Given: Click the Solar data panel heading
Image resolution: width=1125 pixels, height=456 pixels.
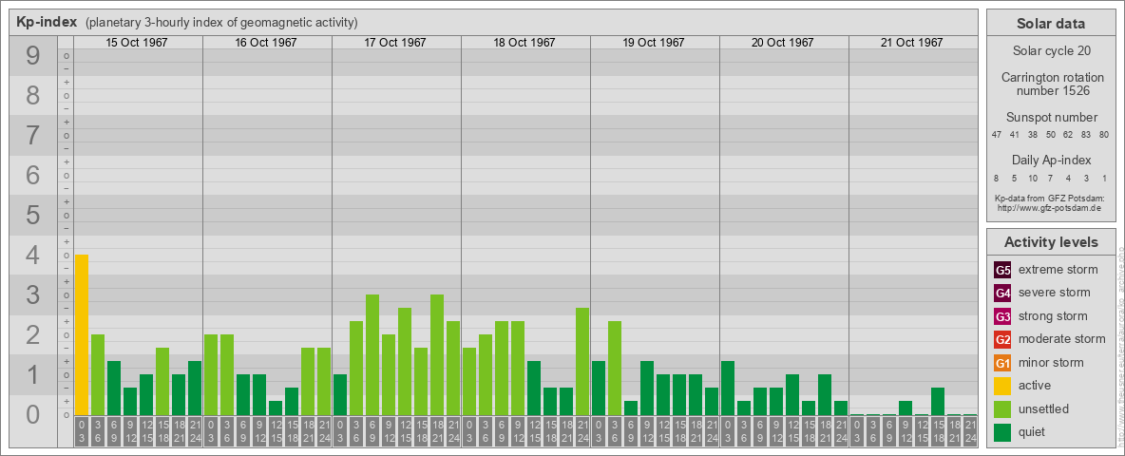Looking at the screenshot, I should pyautogui.click(x=1051, y=24).
